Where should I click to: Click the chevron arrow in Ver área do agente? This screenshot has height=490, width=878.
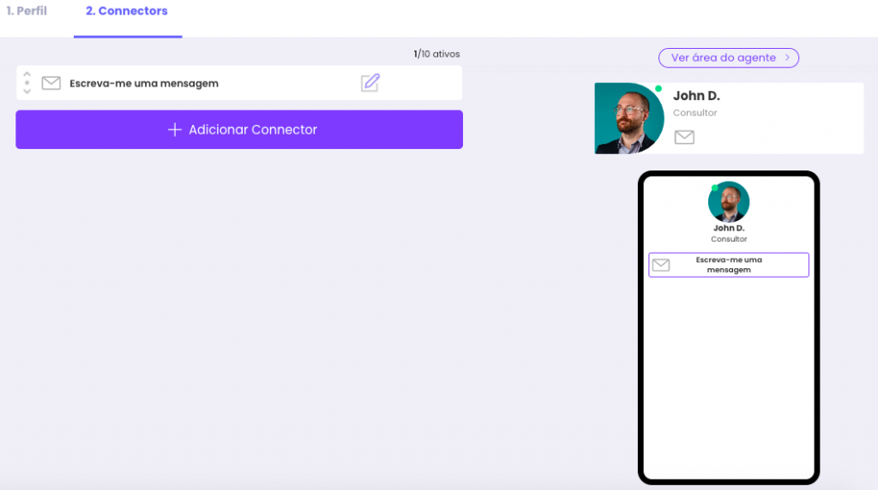(x=787, y=57)
